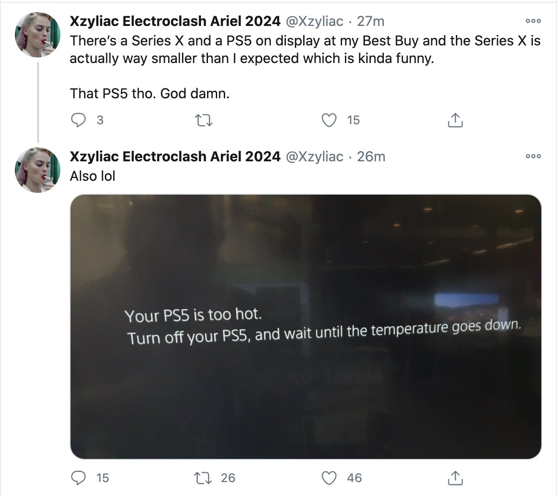Open profile picture on the first tweet
The height and width of the screenshot is (496, 558).
point(38,35)
